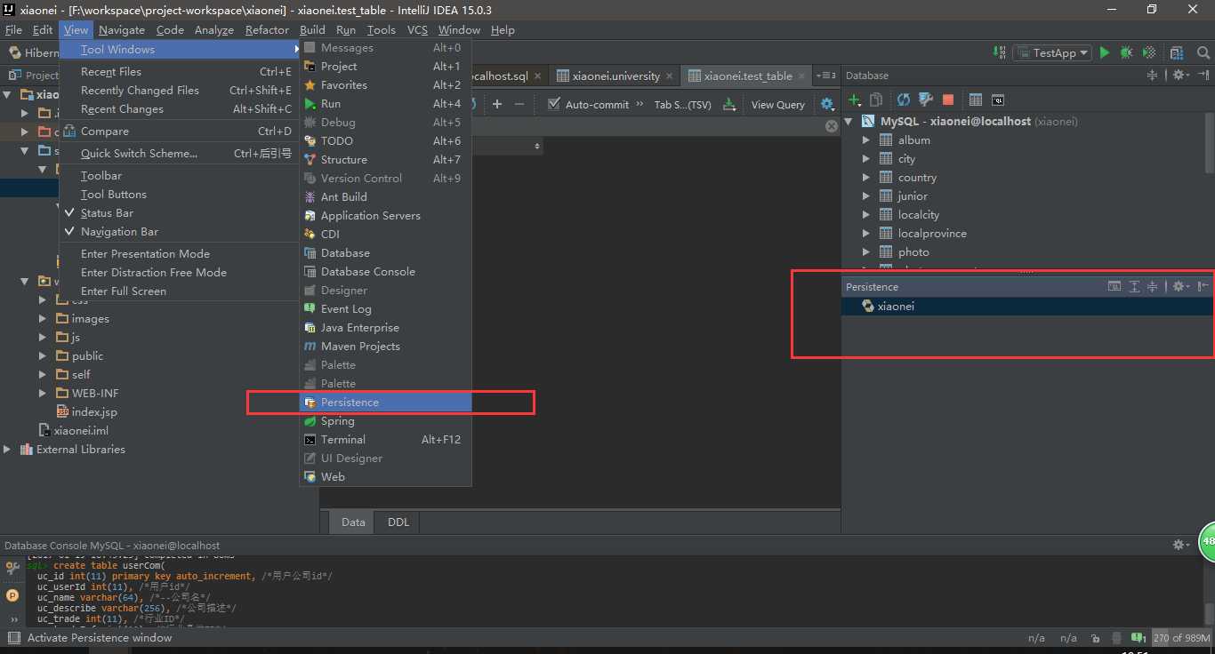The width and height of the screenshot is (1215, 654).
Task: Expand the city table node
Action: pyautogui.click(x=866, y=158)
